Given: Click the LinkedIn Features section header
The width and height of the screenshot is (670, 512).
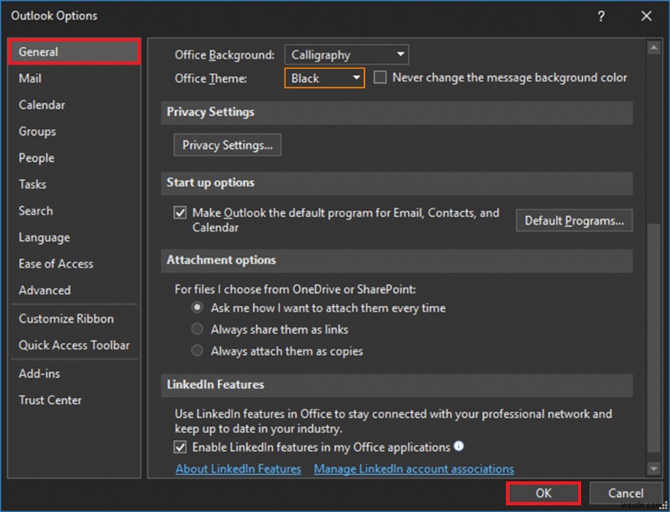Looking at the screenshot, I should pyautogui.click(x=396, y=385).
